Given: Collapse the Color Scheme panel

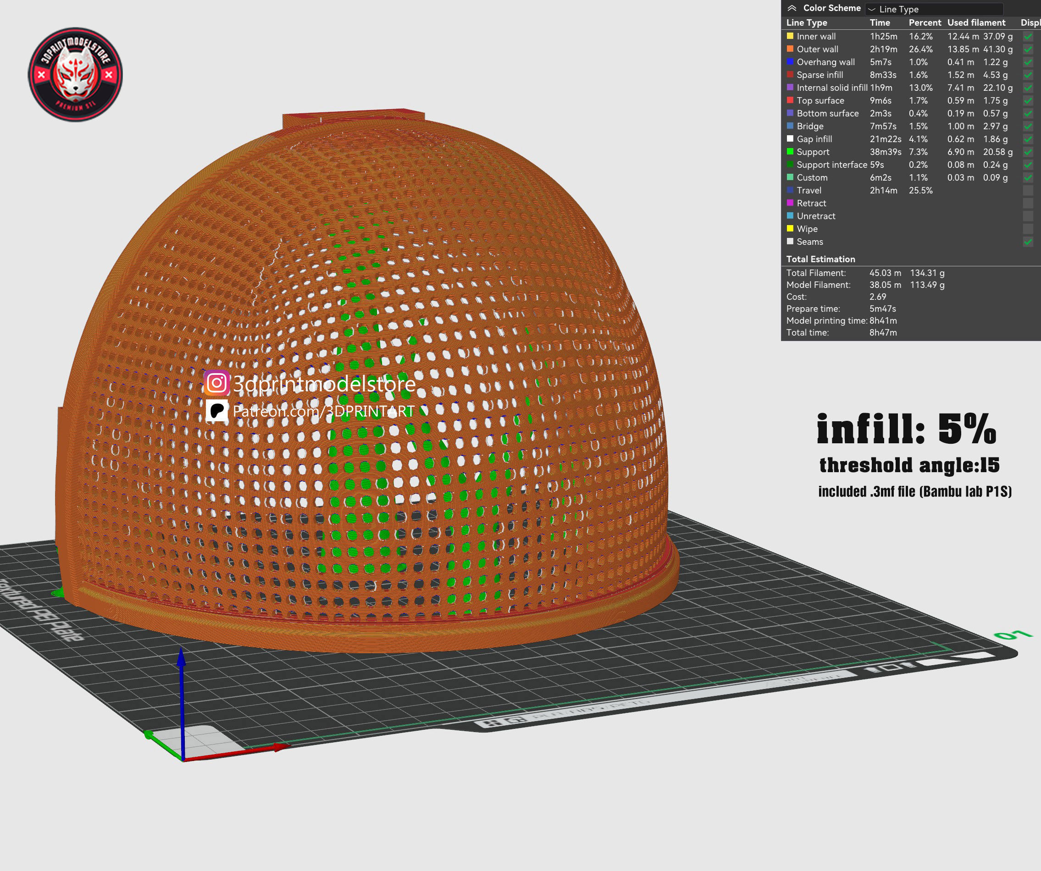Looking at the screenshot, I should (792, 8).
